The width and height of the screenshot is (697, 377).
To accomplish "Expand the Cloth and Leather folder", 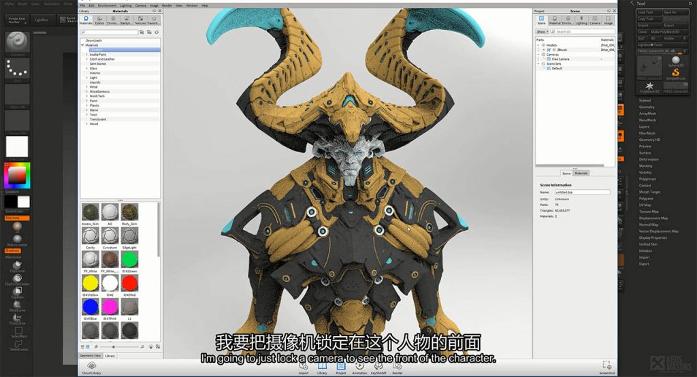I will click(x=86, y=59).
